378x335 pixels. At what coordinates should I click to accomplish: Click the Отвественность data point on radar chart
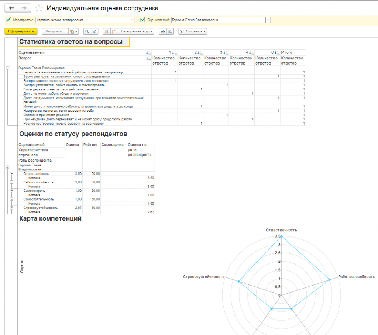point(281,236)
